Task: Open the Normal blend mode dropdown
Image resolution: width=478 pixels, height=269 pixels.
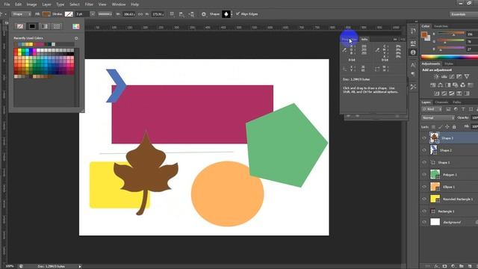Action: coord(438,118)
